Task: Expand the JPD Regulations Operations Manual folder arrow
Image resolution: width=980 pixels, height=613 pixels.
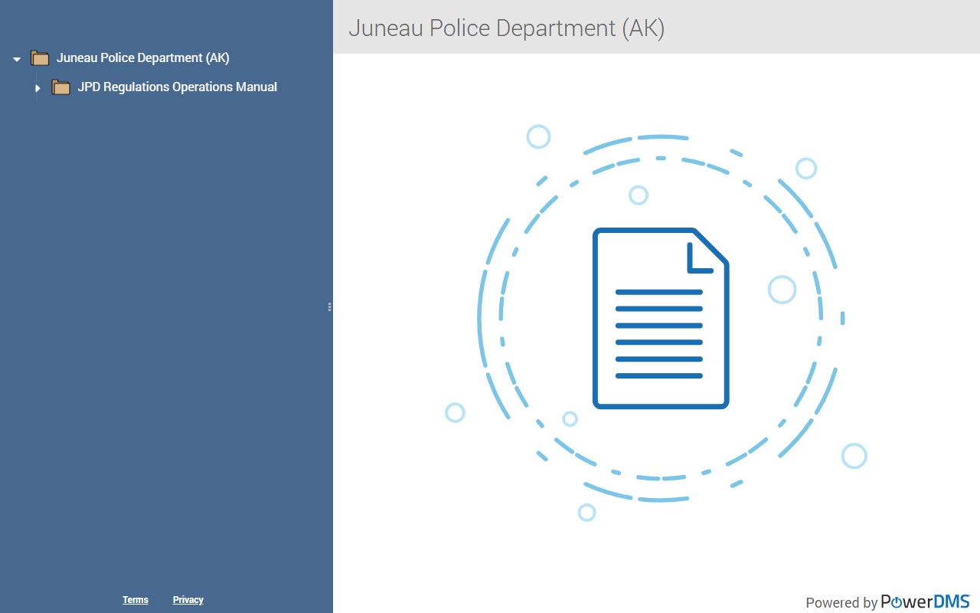Action: point(38,88)
